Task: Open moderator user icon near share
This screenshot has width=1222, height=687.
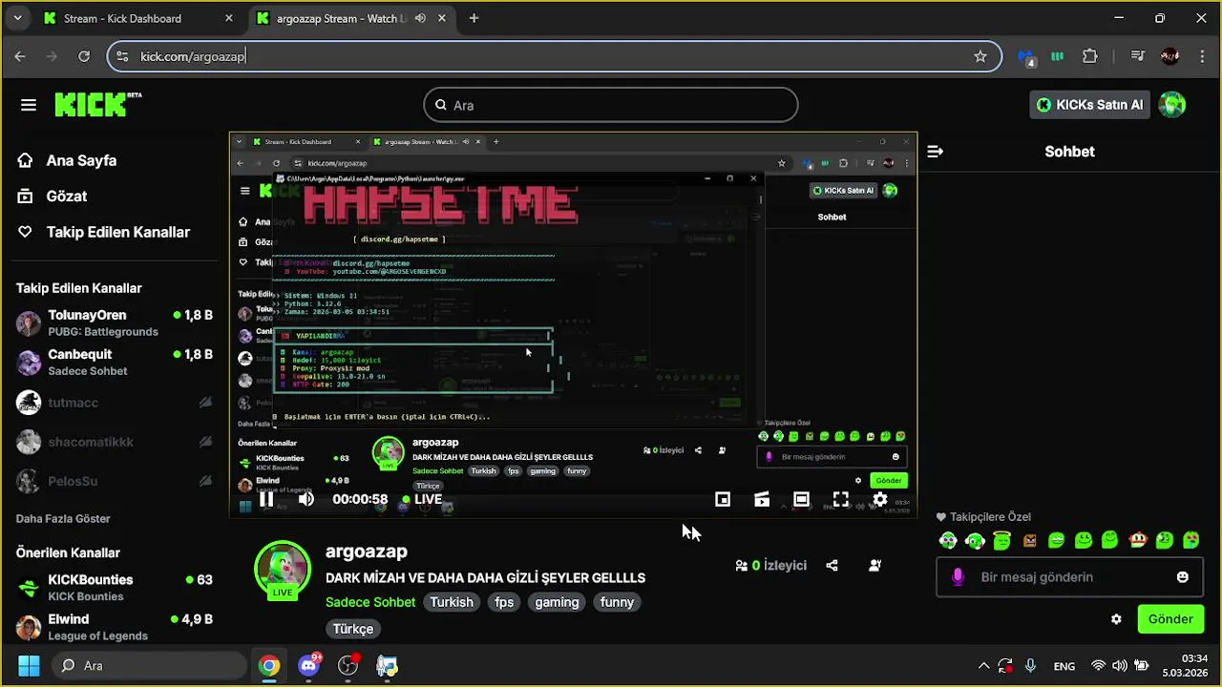Action: pos(874,565)
